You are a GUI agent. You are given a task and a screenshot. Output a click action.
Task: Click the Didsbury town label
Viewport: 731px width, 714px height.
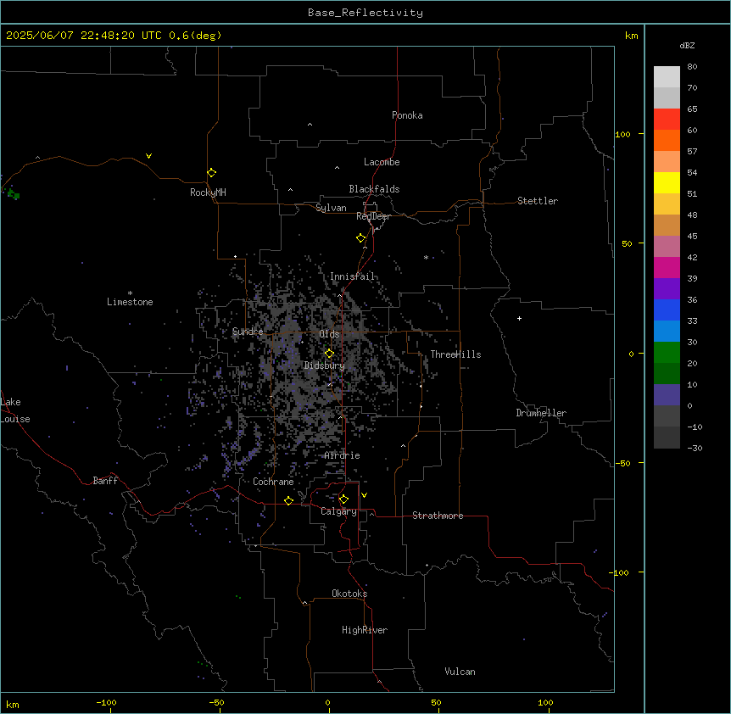[325, 365]
